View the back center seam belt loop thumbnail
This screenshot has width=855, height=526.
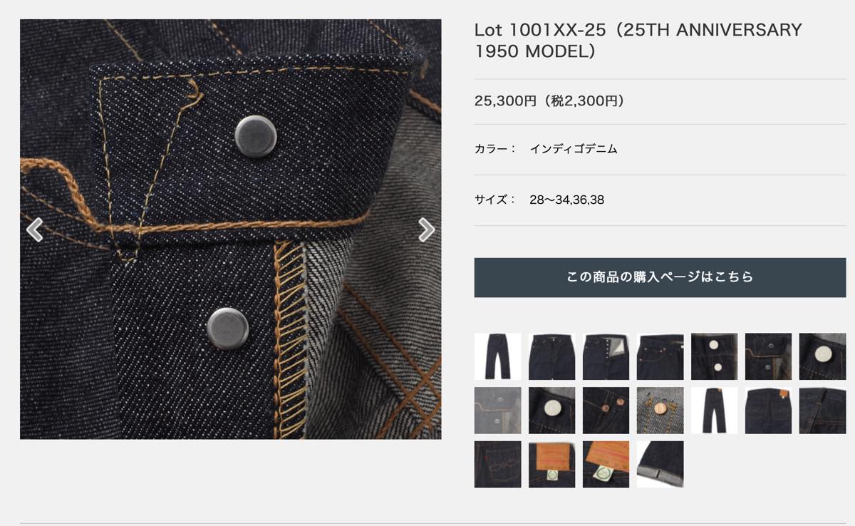(x=822, y=411)
